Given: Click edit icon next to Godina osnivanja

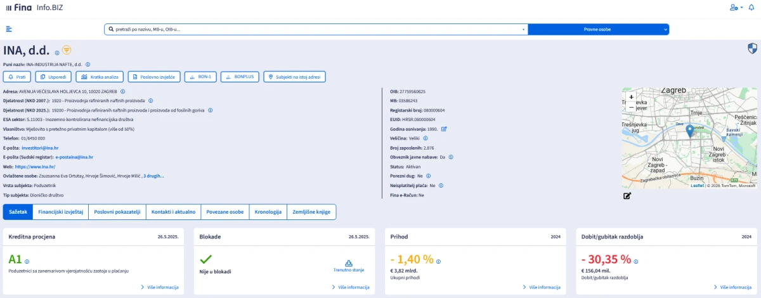Looking at the screenshot, I should (x=444, y=129).
